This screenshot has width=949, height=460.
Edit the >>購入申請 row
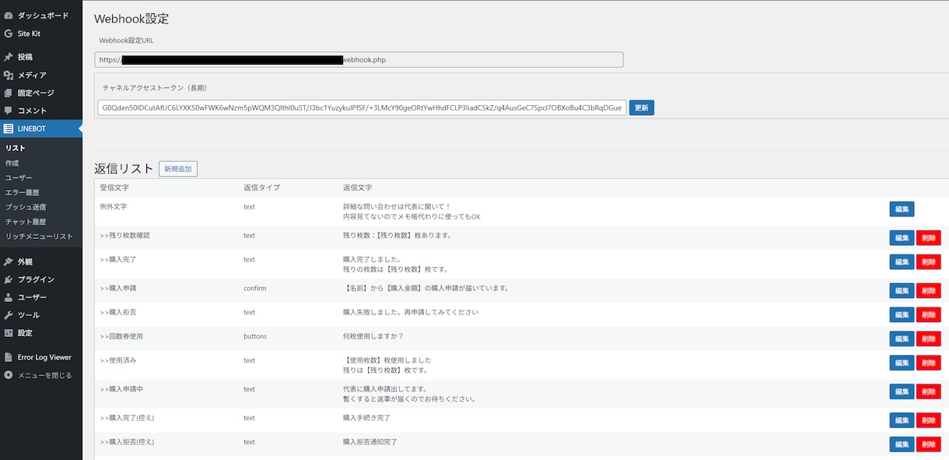pyautogui.click(x=902, y=291)
